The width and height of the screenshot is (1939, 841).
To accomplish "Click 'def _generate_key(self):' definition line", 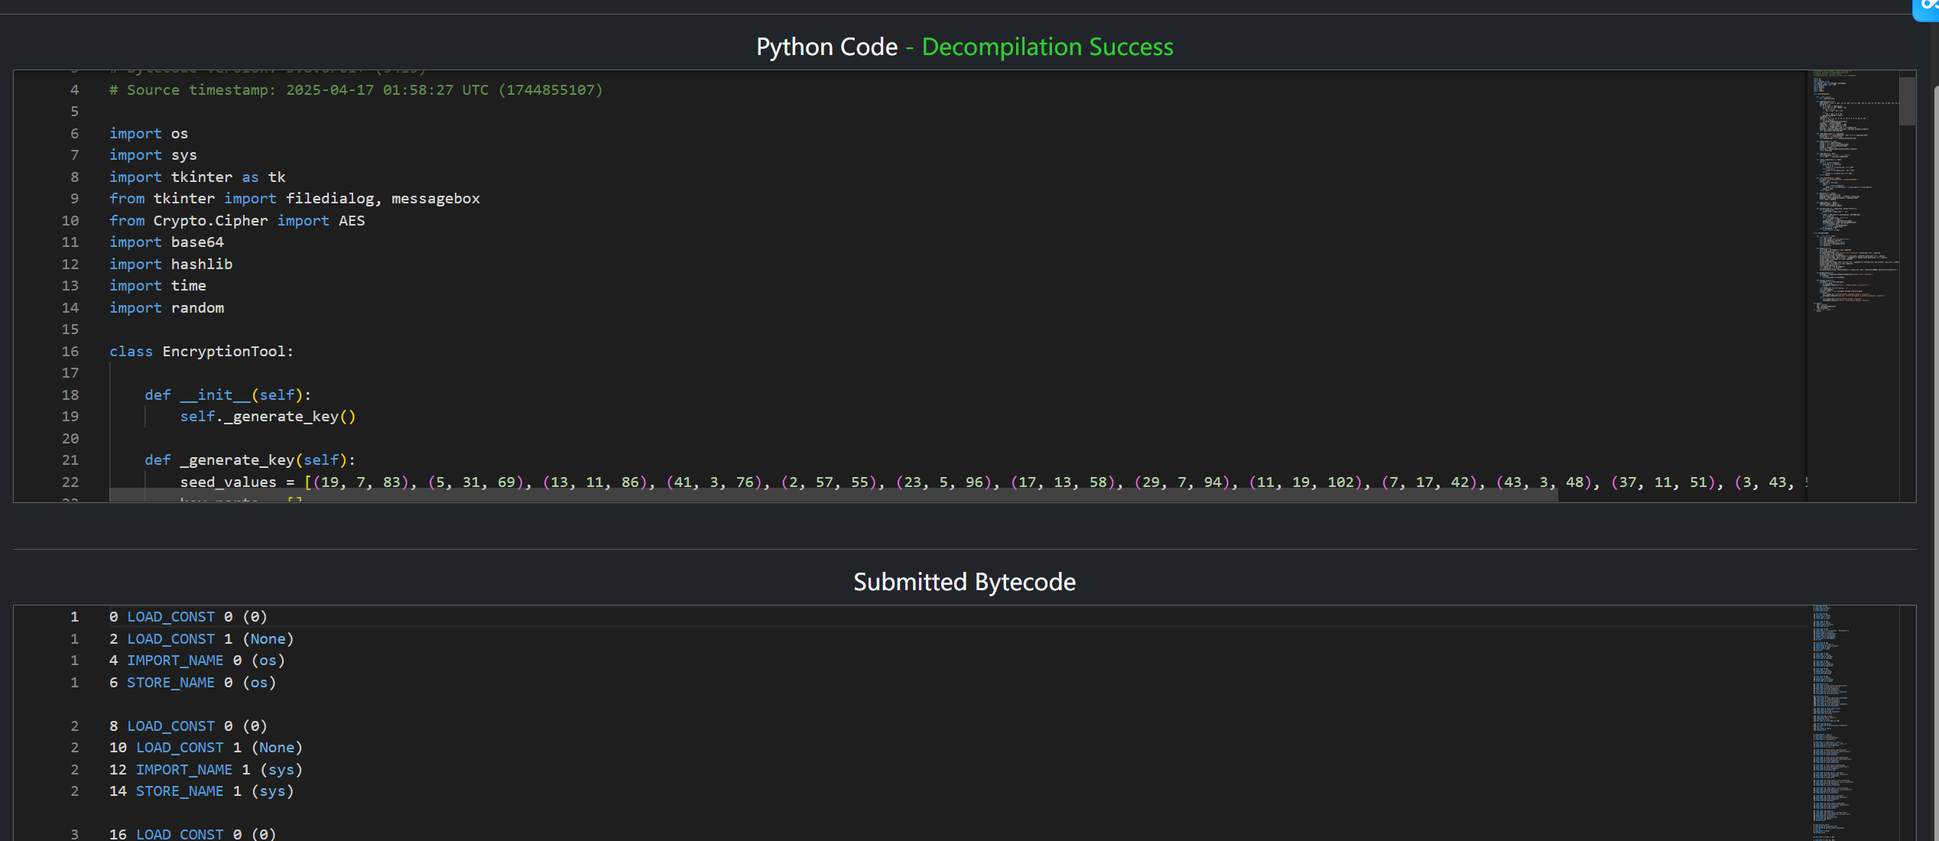I will pos(249,460).
